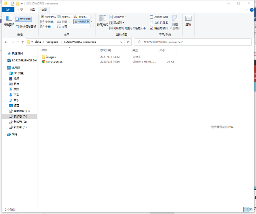Open Customize Quick Access Toolbar dropdown
The image size is (256, 214).
click(x=22, y=4)
